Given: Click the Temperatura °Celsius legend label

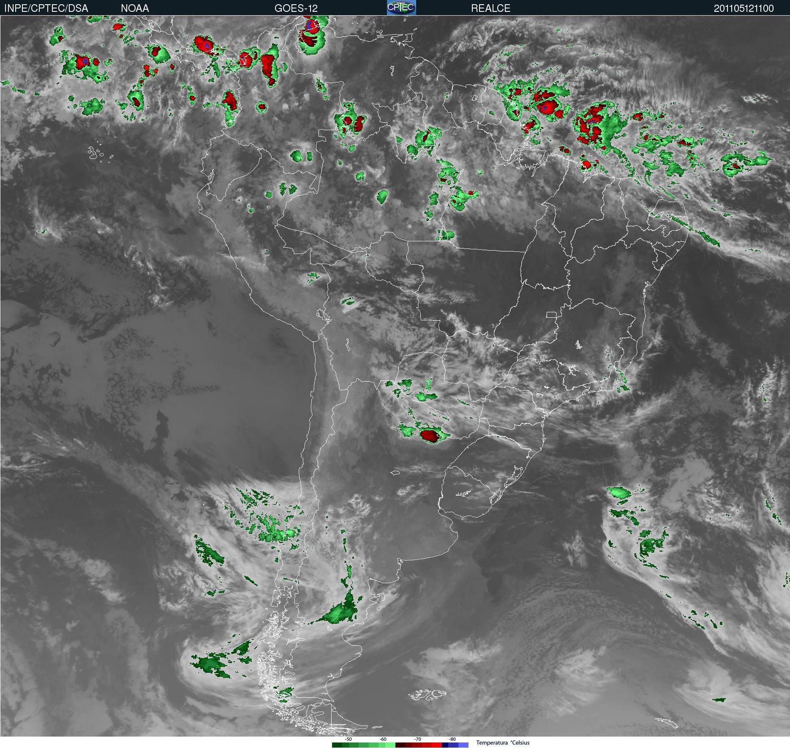Looking at the screenshot, I should pos(503,743).
